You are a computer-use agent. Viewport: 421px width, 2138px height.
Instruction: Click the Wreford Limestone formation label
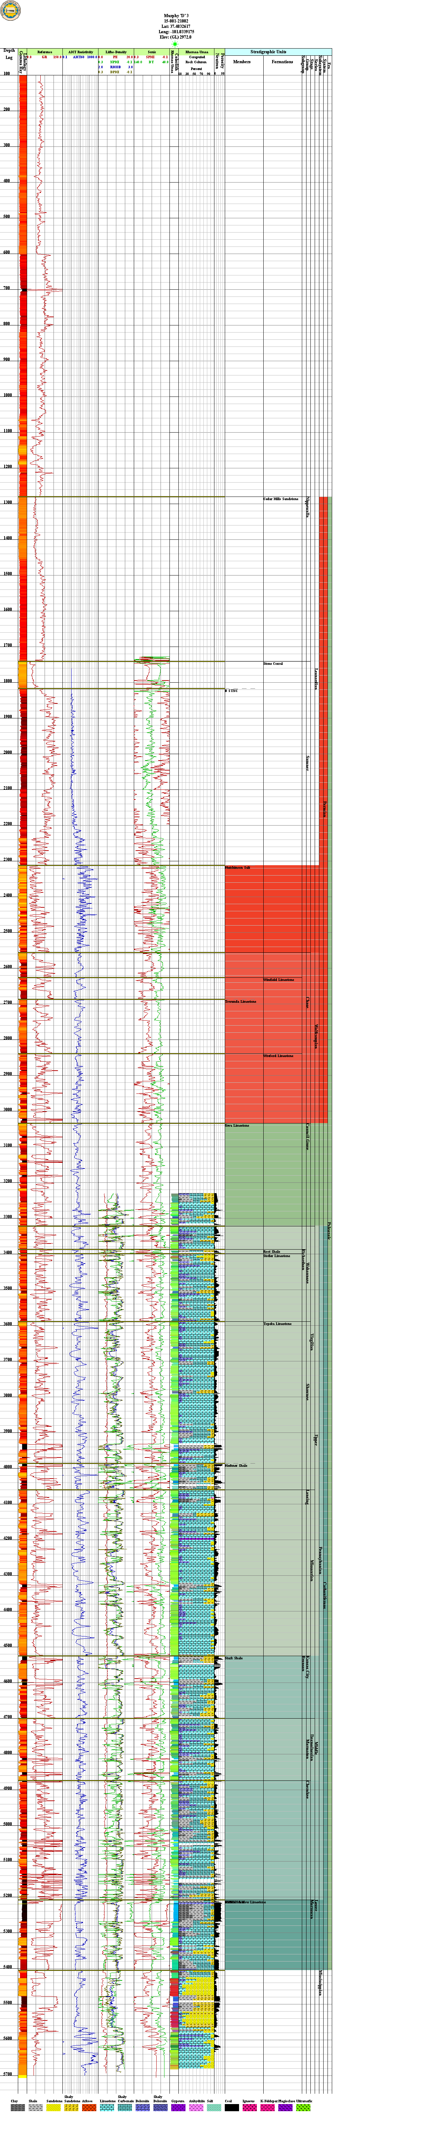[278, 1056]
